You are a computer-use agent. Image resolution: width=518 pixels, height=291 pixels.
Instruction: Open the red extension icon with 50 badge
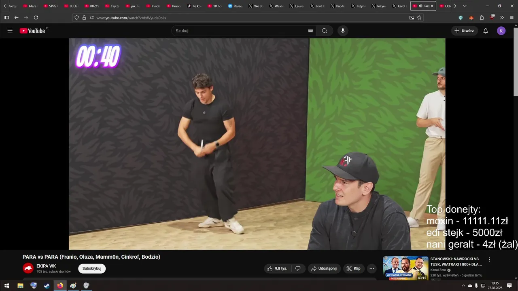[492, 17]
